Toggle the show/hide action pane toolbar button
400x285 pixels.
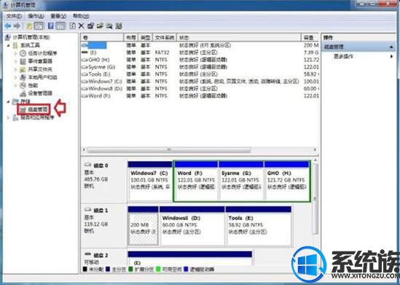[x=60, y=26]
